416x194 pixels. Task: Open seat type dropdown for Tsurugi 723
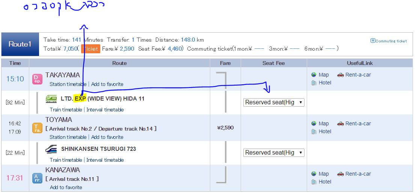(274, 152)
